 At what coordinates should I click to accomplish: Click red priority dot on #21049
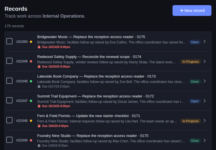(31, 61)
